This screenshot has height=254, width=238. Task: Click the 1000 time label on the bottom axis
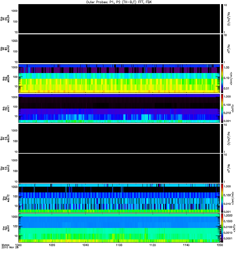(x=18, y=245)
